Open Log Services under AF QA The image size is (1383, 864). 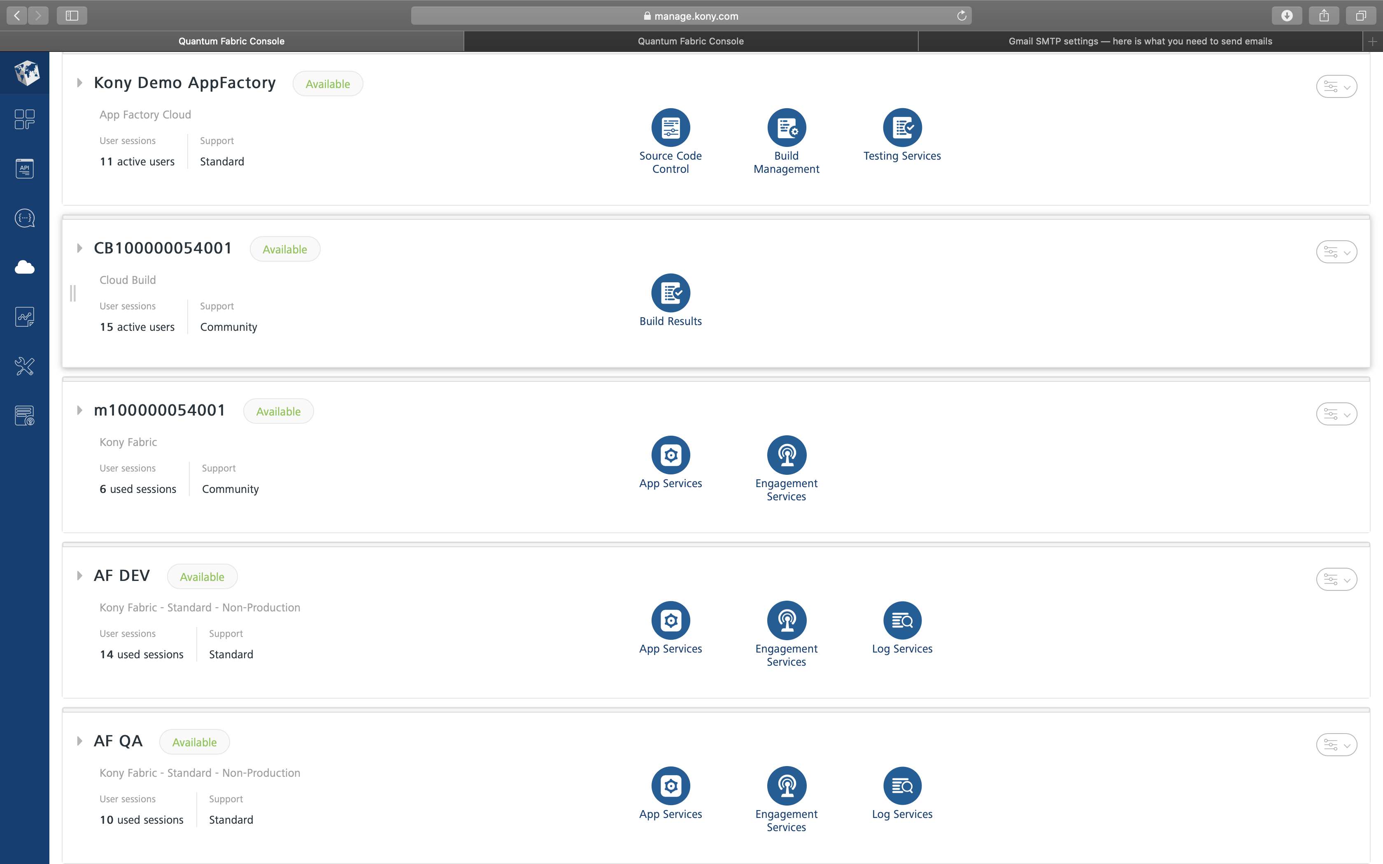(x=902, y=786)
